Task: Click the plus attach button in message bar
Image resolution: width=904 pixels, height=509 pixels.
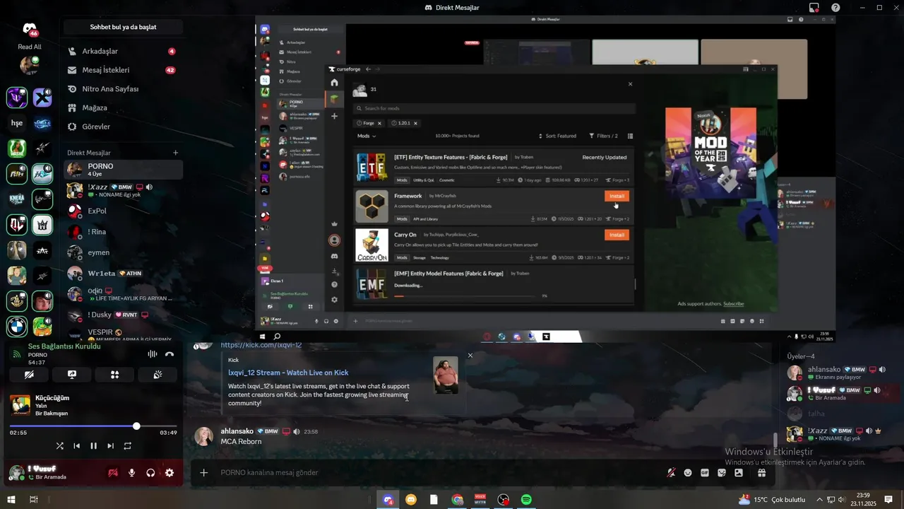Action: tap(204, 473)
